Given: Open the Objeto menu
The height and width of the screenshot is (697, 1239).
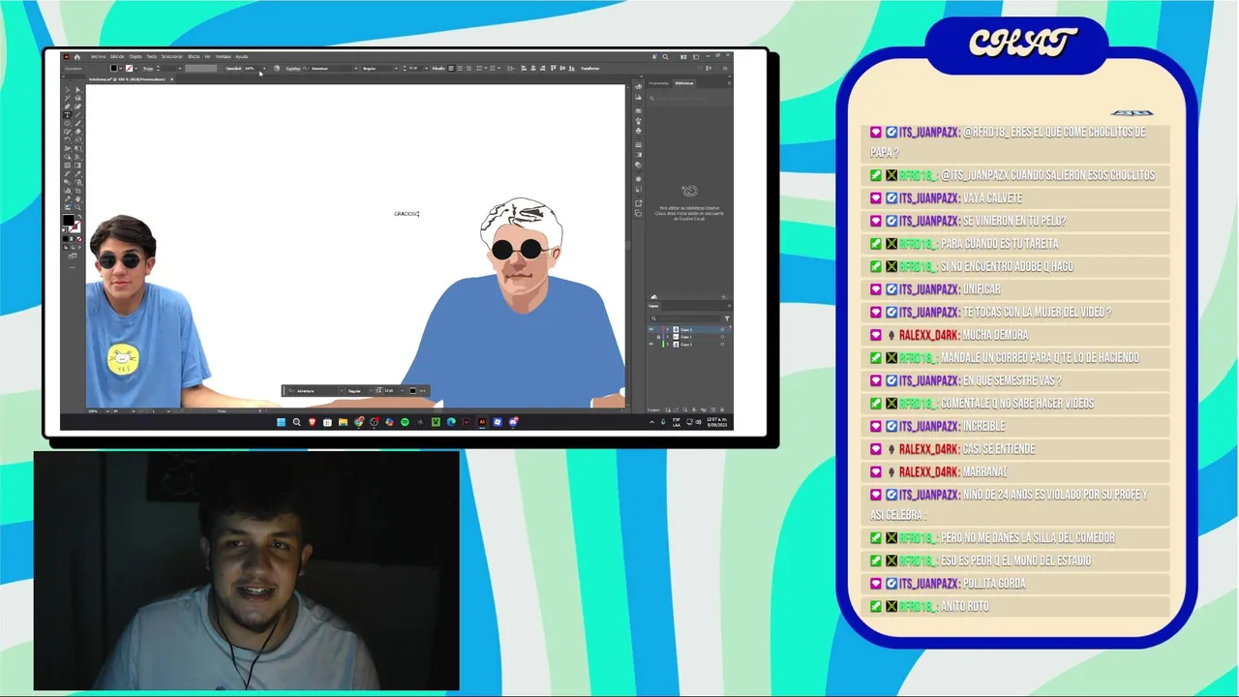Looking at the screenshot, I should pos(136,56).
